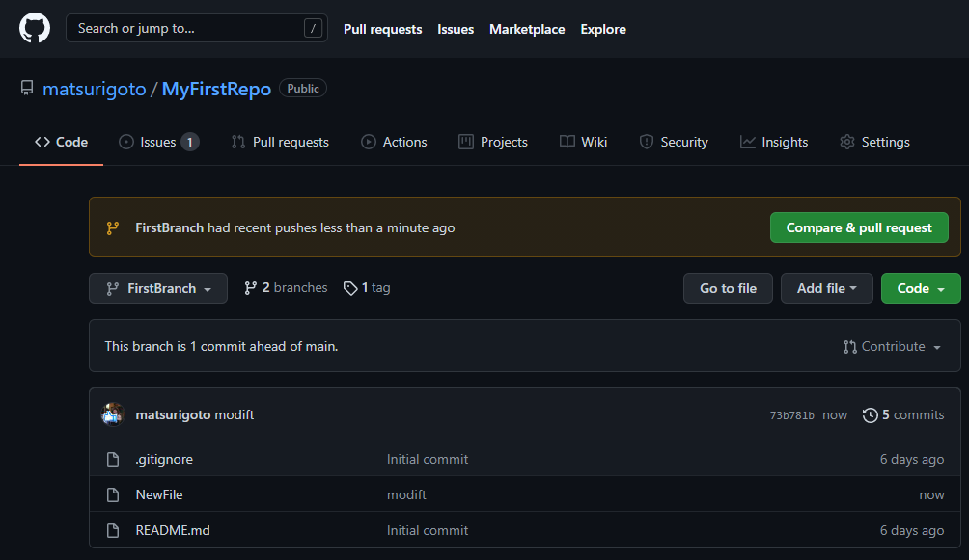Open the Insights tab
The width and height of the screenshot is (969, 560).
click(774, 142)
